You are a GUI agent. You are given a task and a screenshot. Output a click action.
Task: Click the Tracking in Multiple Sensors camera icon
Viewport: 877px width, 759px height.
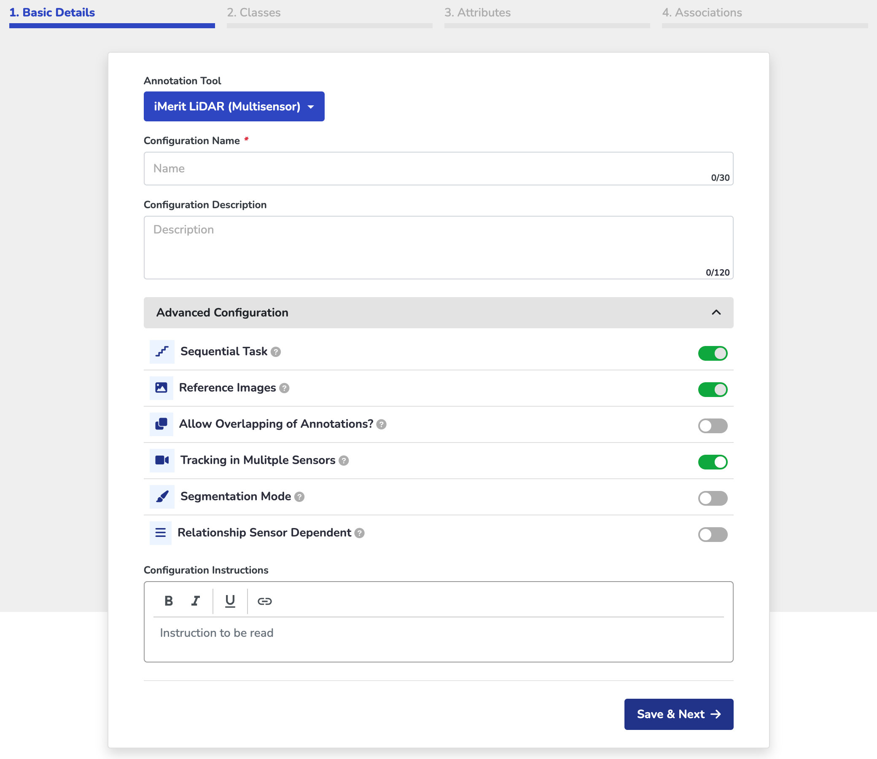pos(162,460)
